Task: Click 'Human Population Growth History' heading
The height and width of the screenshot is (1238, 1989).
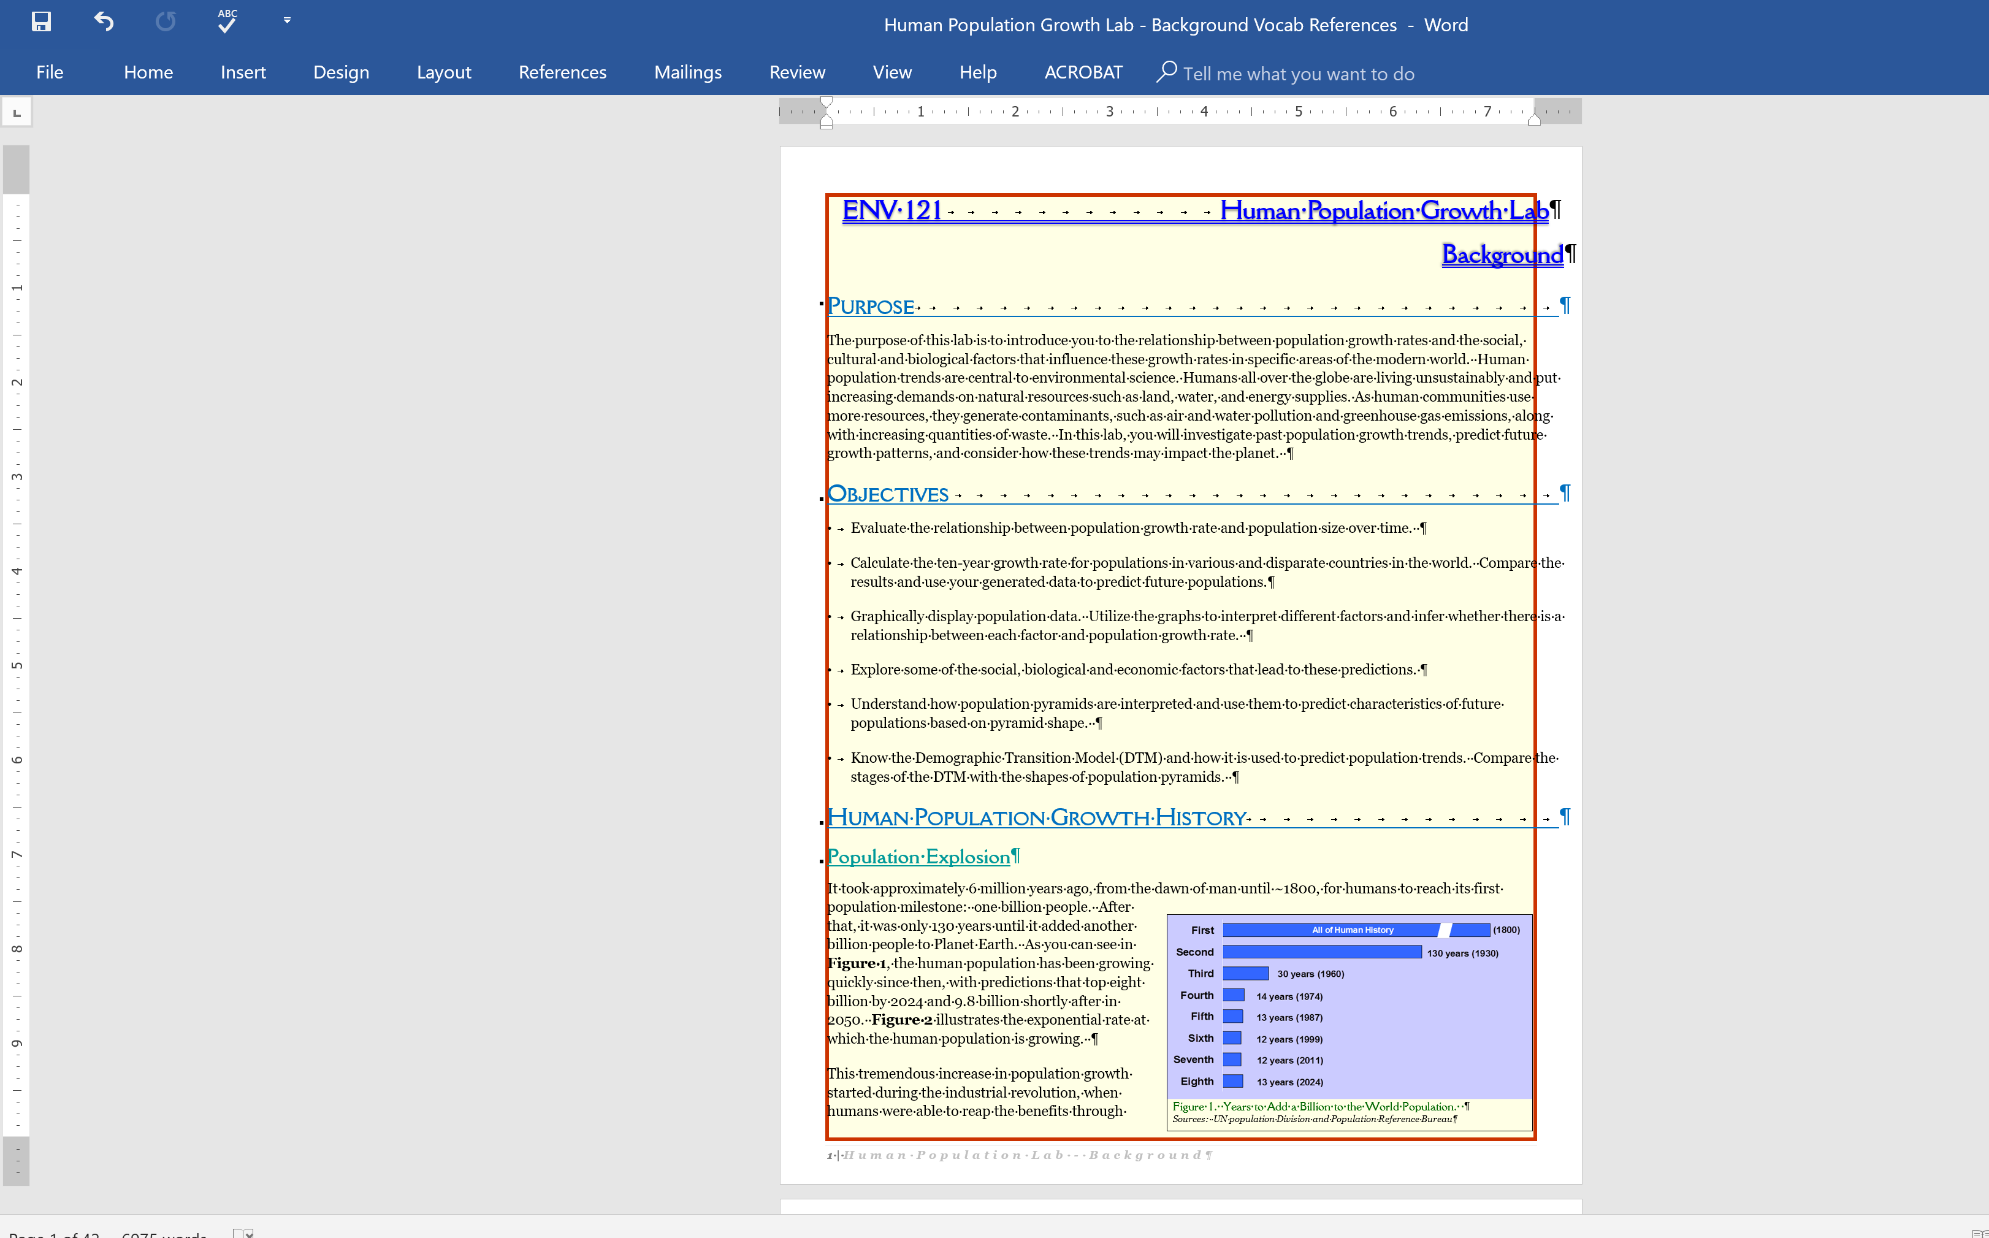Action: click(1037, 817)
